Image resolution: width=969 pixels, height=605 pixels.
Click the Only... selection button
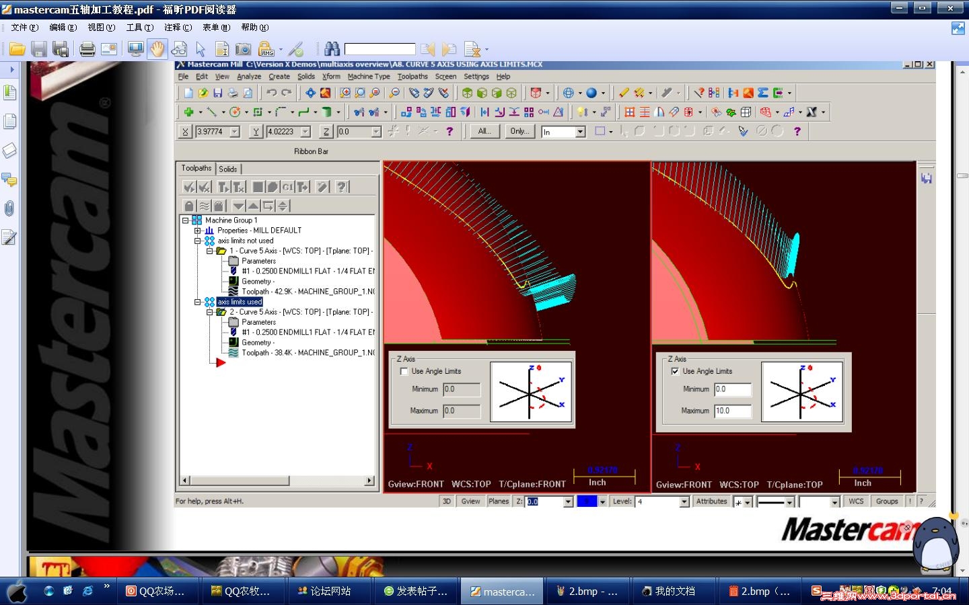(519, 131)
